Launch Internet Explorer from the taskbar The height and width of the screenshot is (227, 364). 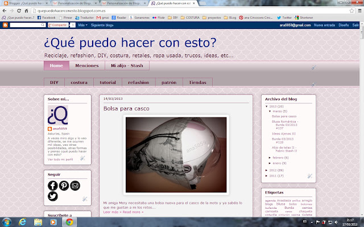pyautogui.click(x=22, y=222)
